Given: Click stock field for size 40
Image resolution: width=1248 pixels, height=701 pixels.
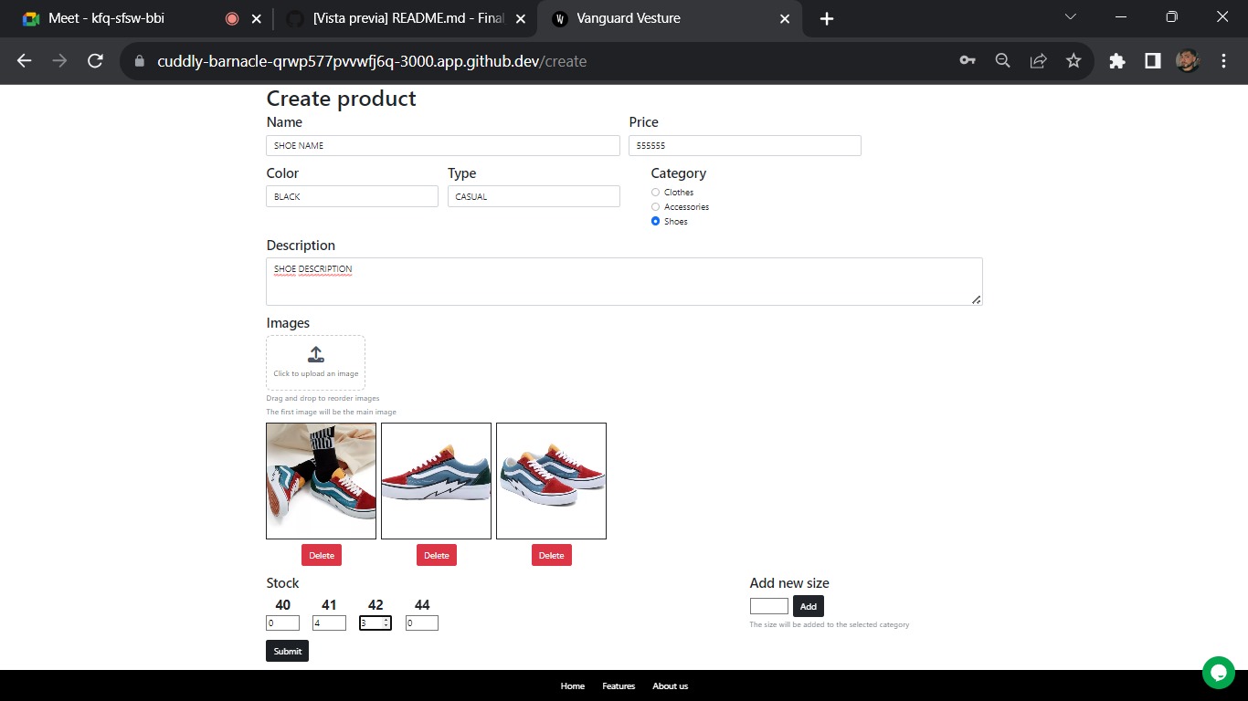Looking at the screenshot, I should tap(282, 623).
